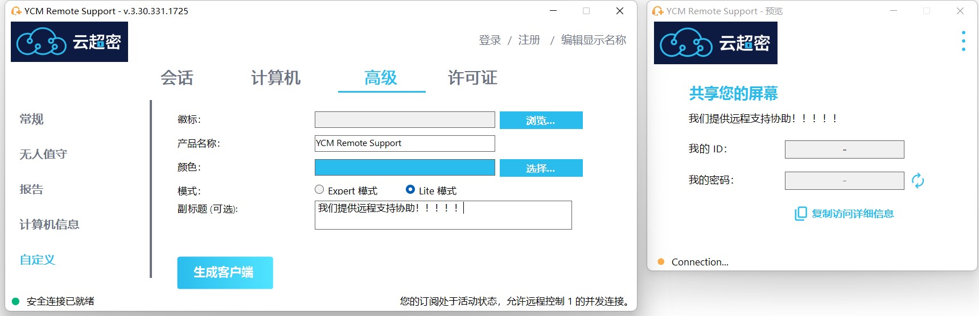Click the orange Connection status dot
Screen dimensions: 979x316
tap(661, 262)
